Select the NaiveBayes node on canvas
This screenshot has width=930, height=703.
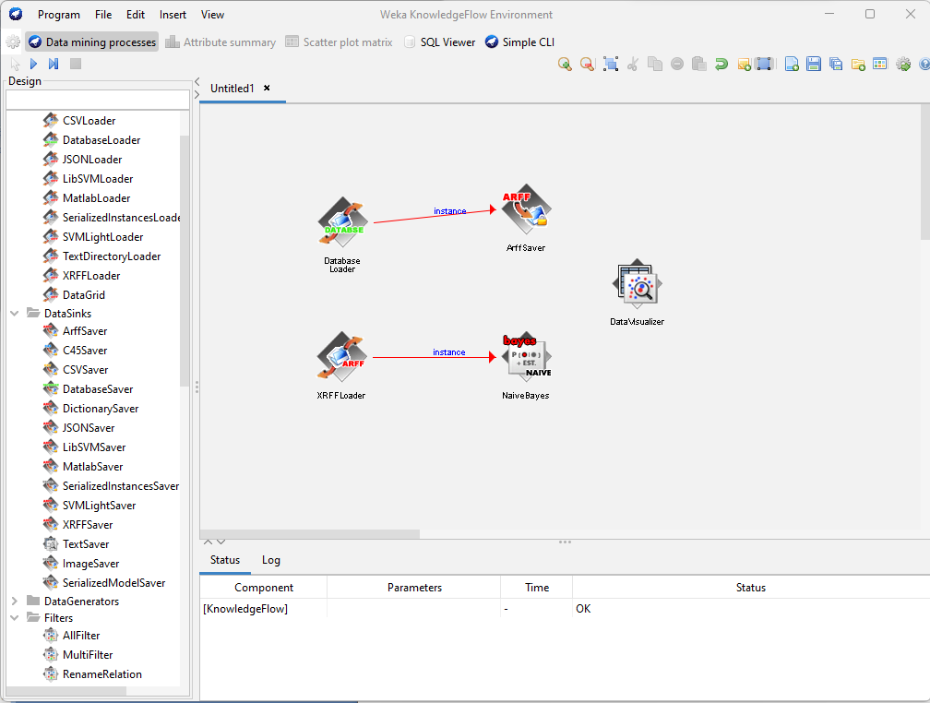point(526,356)
